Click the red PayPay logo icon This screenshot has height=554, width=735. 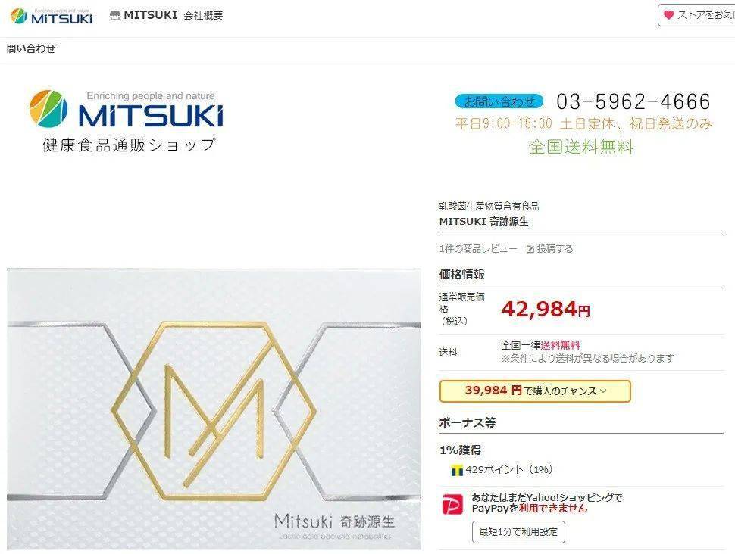[x=453, y=505]
